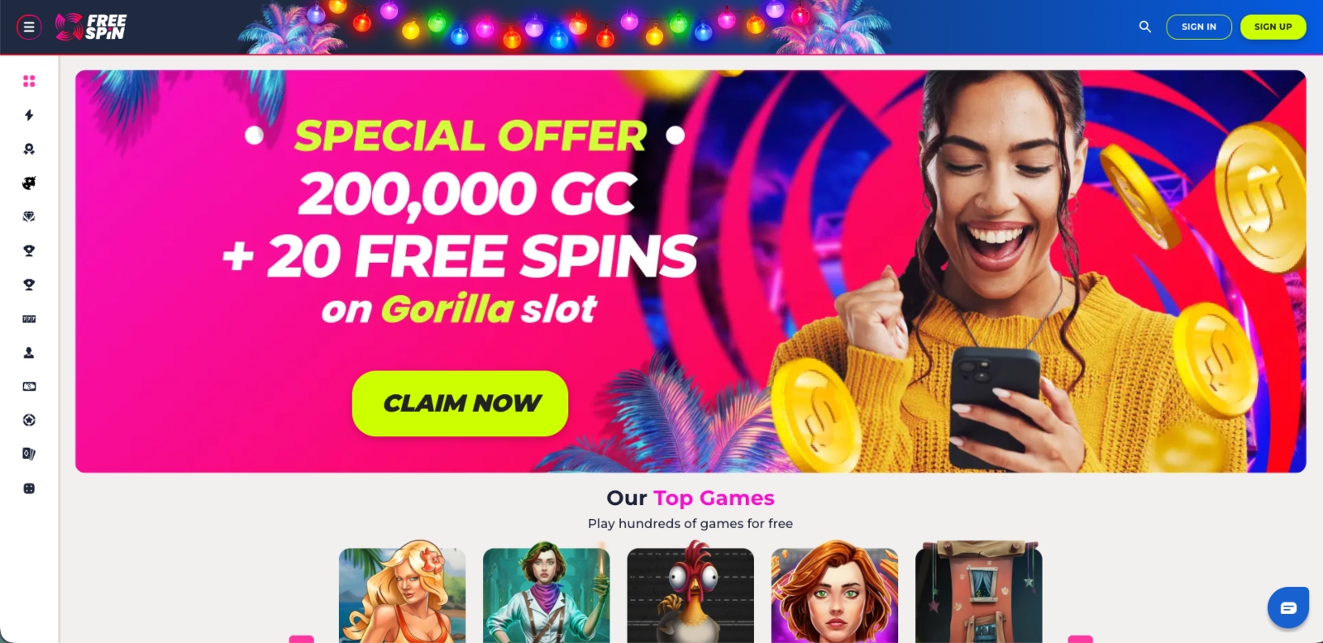Screen dimensions: 1323x643
Task: Open the 777 slots sidebar icon
Action: tap(29, 319)
